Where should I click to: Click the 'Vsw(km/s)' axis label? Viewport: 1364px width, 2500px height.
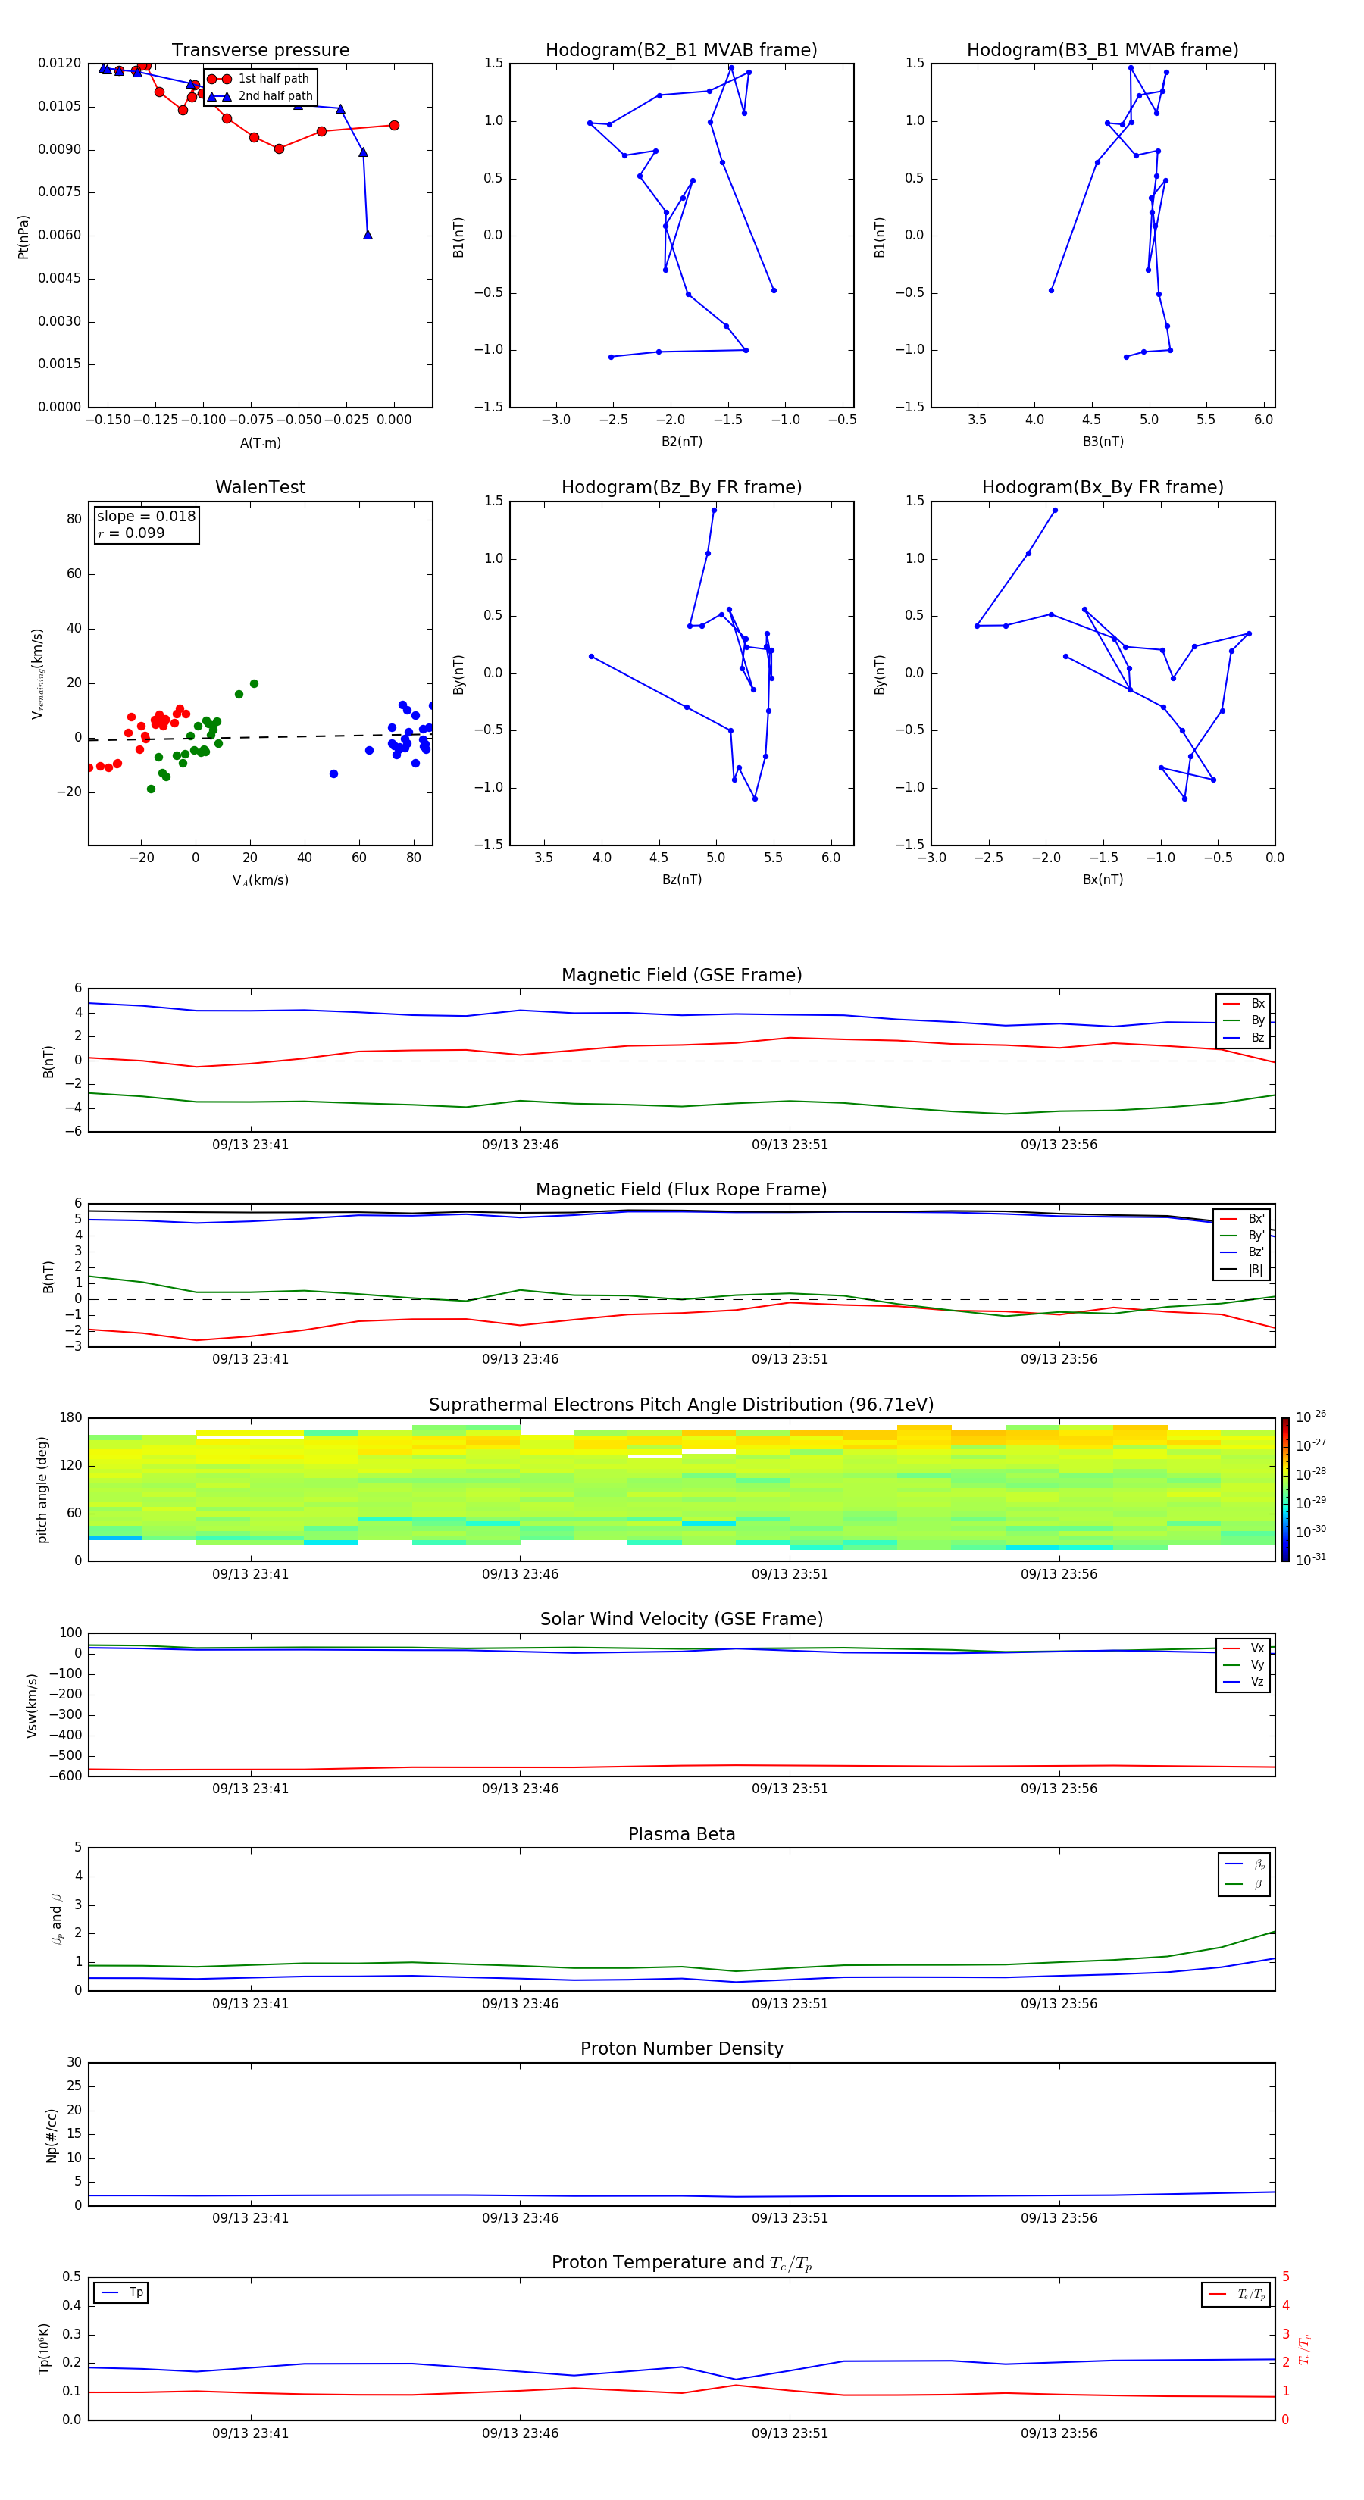click(x=32, y=1705)
